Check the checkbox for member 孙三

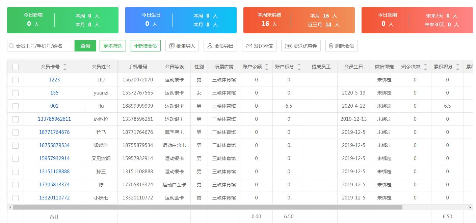pos(15,172)
